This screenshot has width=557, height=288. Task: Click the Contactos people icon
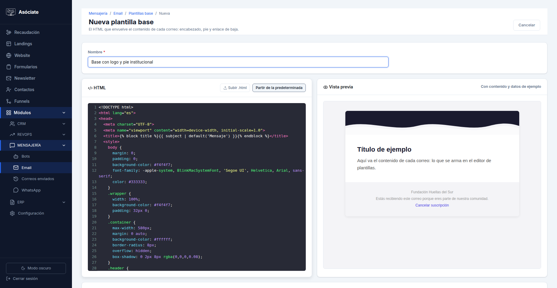tap(9, 90)
